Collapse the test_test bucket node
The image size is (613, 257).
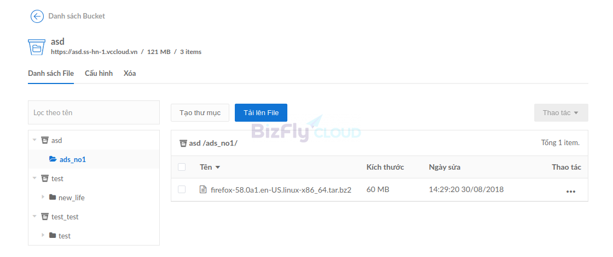pyautogui.click(x=34, y=217)
